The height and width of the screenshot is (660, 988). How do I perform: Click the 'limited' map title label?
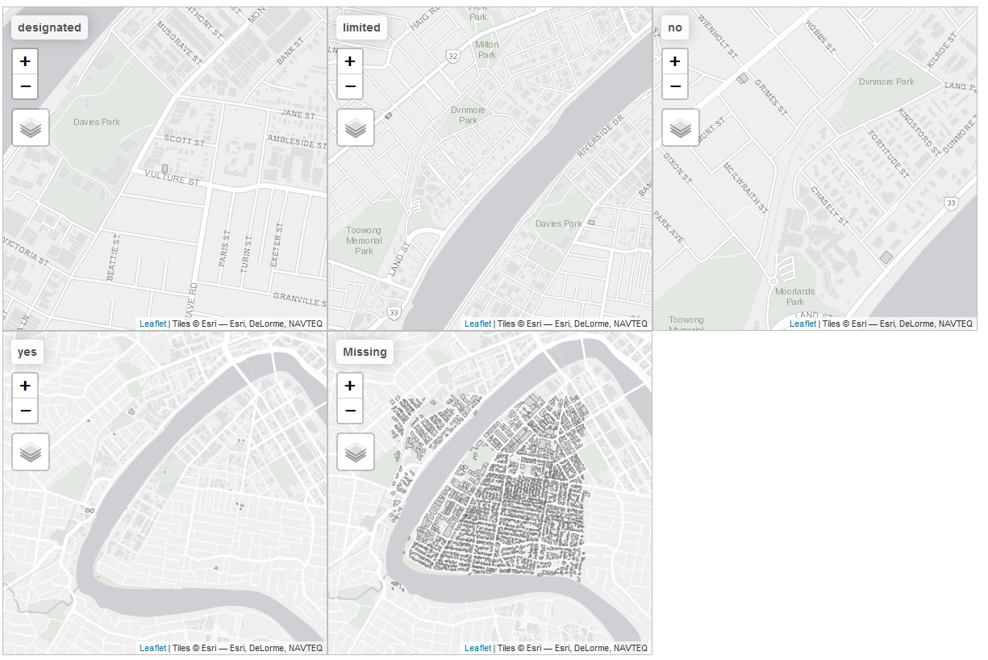point(361,27)
